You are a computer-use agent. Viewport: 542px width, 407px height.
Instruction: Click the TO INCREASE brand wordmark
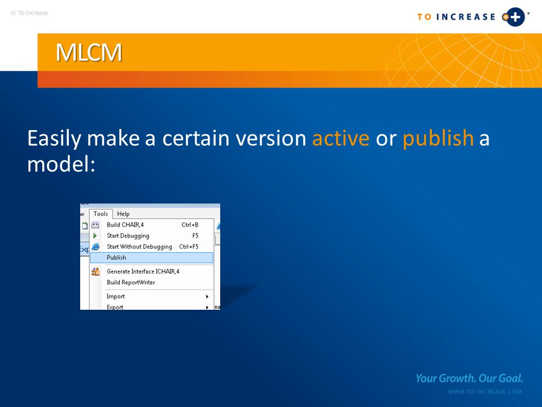click(456, 17)
